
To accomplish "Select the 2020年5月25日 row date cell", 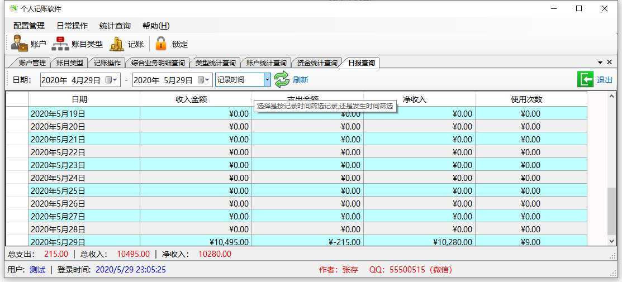I will pyautogui.click(x=84, y=191).
